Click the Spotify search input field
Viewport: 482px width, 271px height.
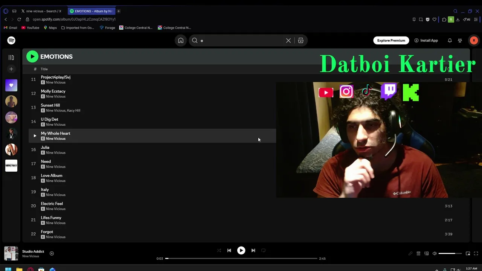pos(241,40)
